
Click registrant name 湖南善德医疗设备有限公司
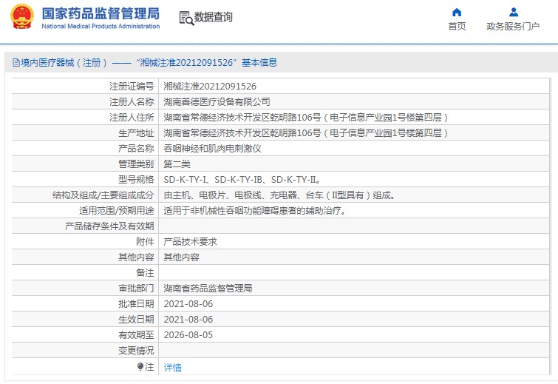(217, 101)
